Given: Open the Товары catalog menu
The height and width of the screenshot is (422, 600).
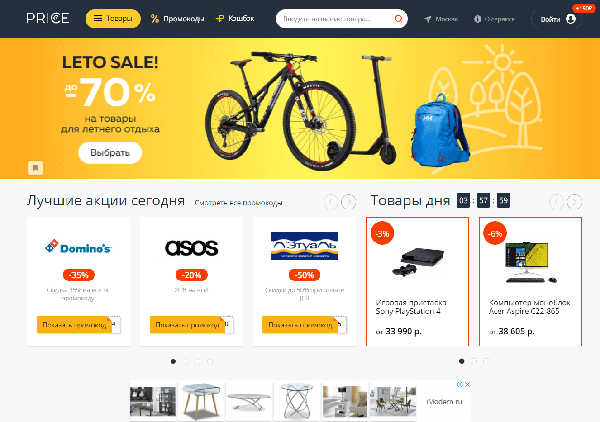Looking at the screenshot, I should (x=113, y=19).
